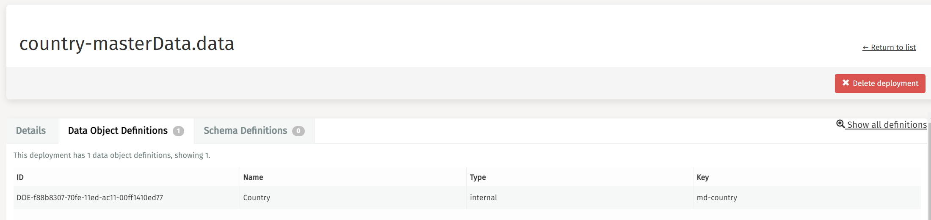Viewport: 931px width, 220px height.
Task: Click the data object definitions summary text
Action: (x=112, y=155)
